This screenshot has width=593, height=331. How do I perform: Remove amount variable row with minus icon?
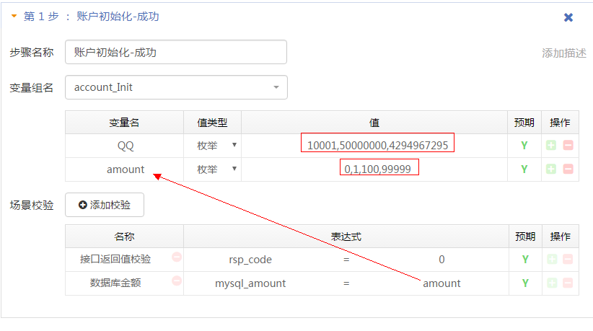tap(568, 169)
